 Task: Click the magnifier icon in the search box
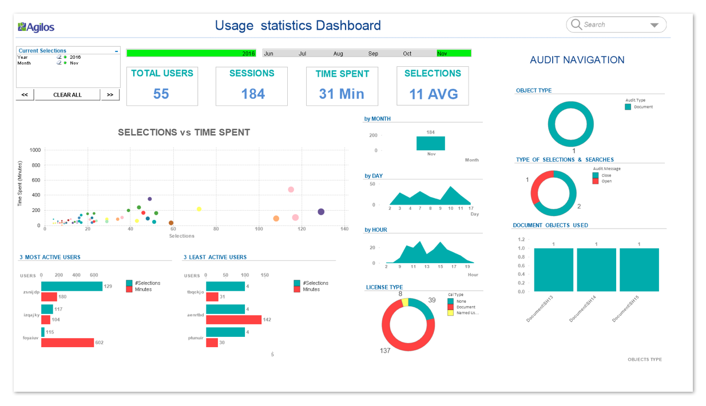[577, 25]
